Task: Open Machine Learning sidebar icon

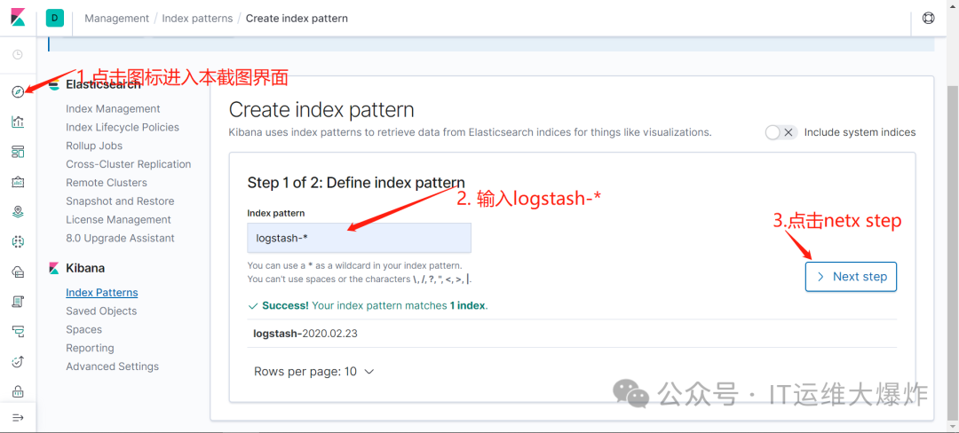Action: coord(18,242)
